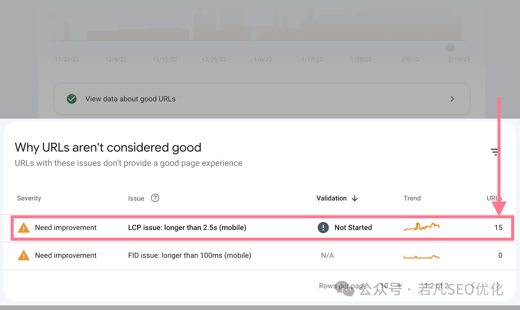The image size is (520, 310).
Task: Sort table by Validation column header
Action: (331, 198)
